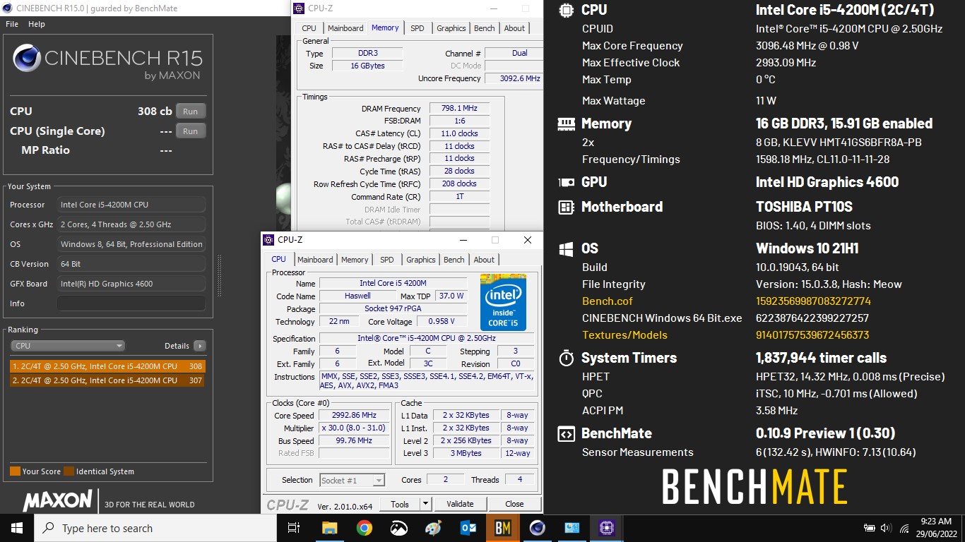Open the Wi-Fi network tray icon

[x=905, y=528]
